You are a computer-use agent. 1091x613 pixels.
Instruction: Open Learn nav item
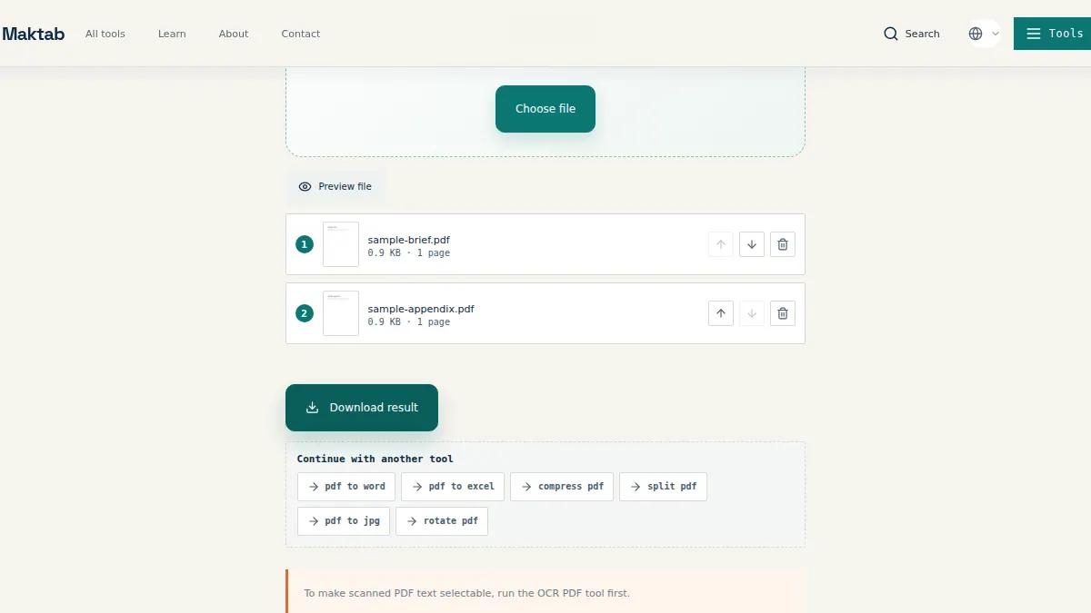[172, 34]
